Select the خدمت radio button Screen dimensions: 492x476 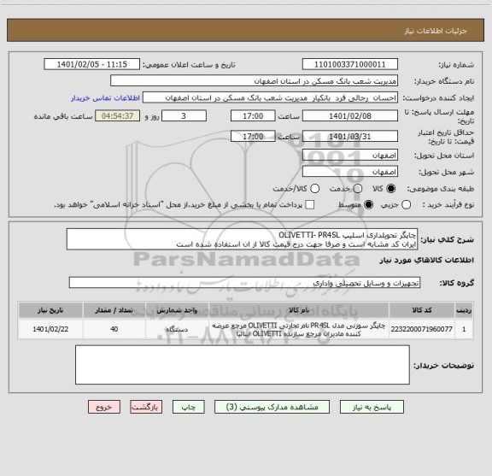(x=358, y=189)
